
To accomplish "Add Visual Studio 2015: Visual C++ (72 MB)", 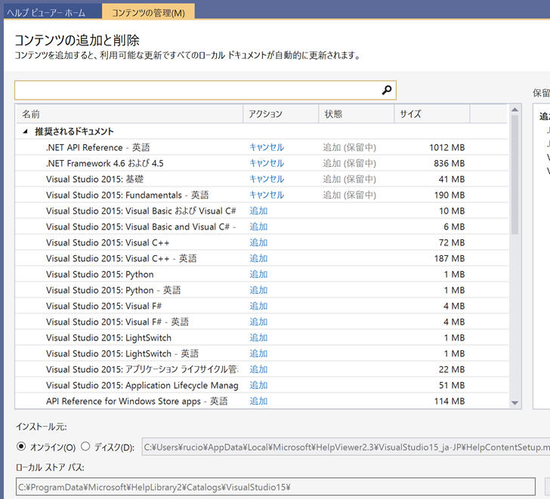I will point(258,242).
